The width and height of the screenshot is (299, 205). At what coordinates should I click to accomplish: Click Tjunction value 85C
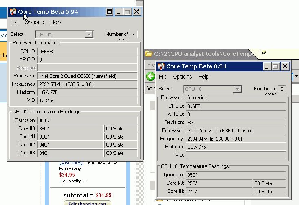236,175
